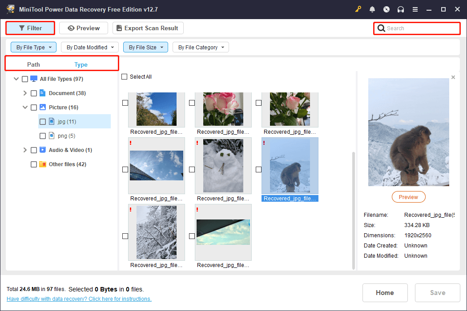Click the key register icon in title bar
467x311 pixels.
click(358, 9)
